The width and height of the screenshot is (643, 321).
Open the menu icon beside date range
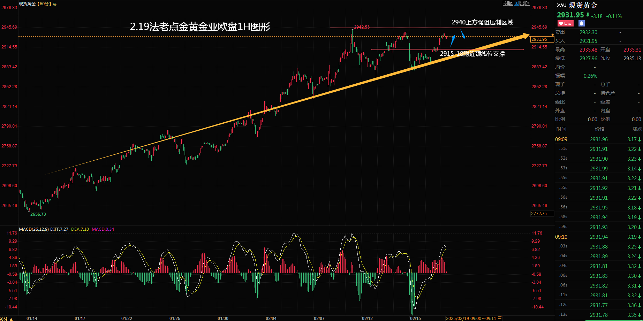[x=500, y=318]
